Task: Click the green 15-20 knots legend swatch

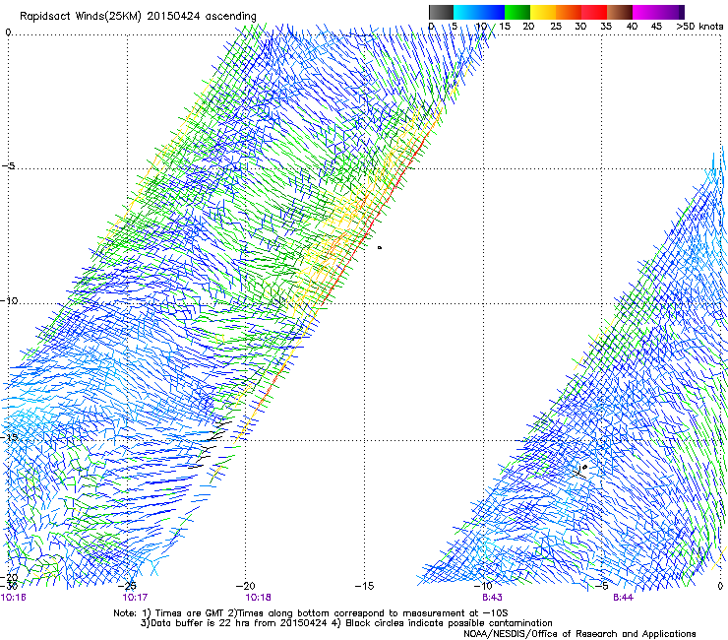Action: click(517, 12)
